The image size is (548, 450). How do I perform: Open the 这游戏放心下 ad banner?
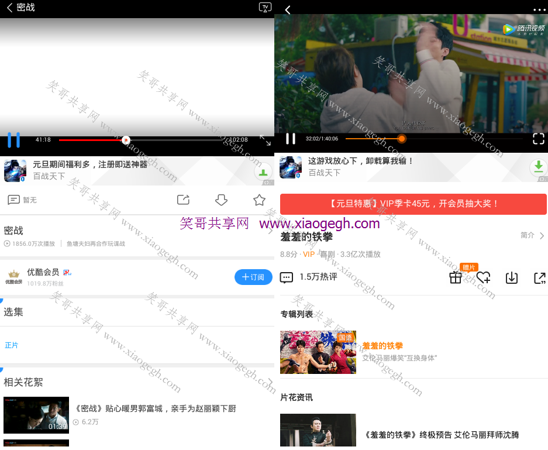pos(411,167)
